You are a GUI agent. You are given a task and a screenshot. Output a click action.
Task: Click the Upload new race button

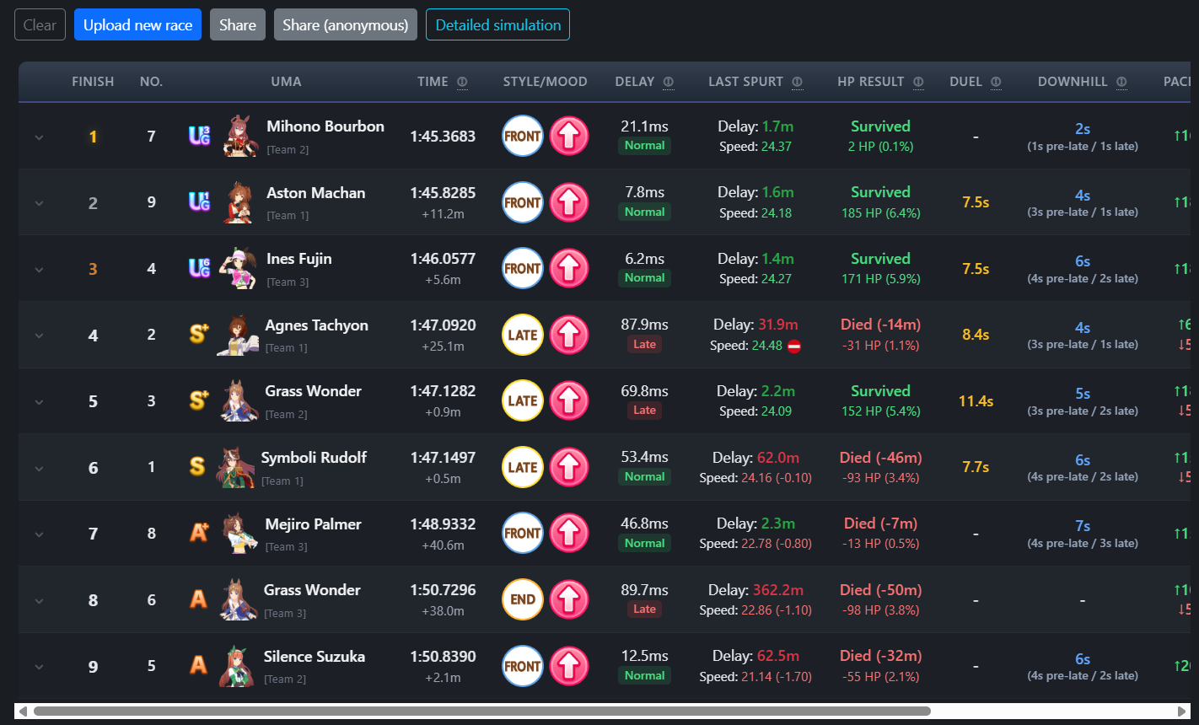pyautogui.click(x=138, y=24)
